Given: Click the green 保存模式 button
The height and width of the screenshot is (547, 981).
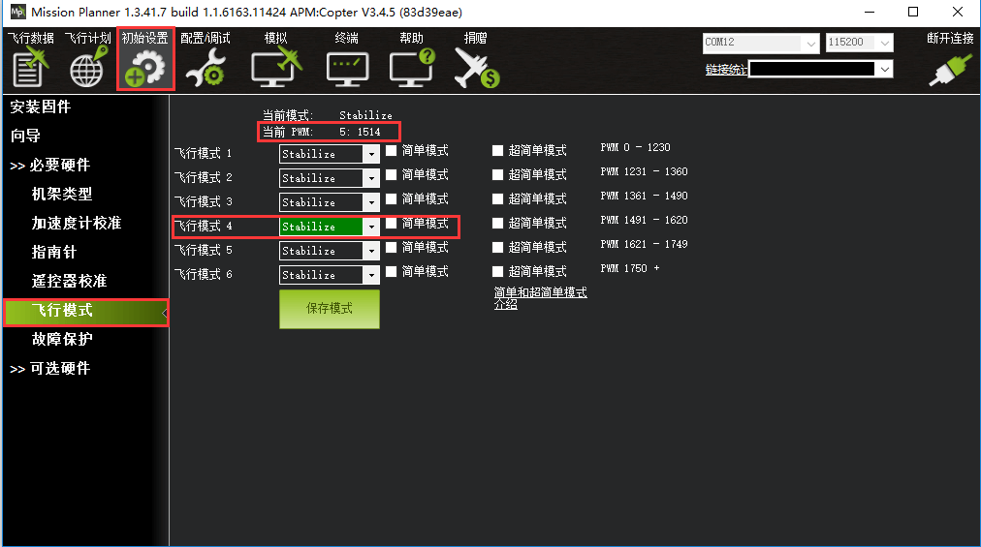Looking at the screenshot, I should tap(329, 309).
